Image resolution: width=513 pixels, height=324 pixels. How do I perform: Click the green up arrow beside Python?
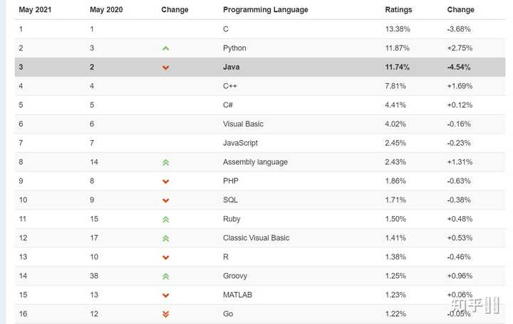pyautogui.click(x=165, y=48)
